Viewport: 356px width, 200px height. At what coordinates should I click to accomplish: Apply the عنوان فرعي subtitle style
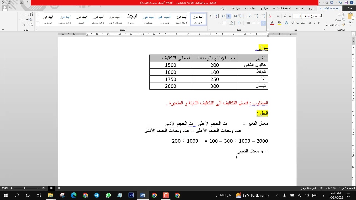click(115, 19)
